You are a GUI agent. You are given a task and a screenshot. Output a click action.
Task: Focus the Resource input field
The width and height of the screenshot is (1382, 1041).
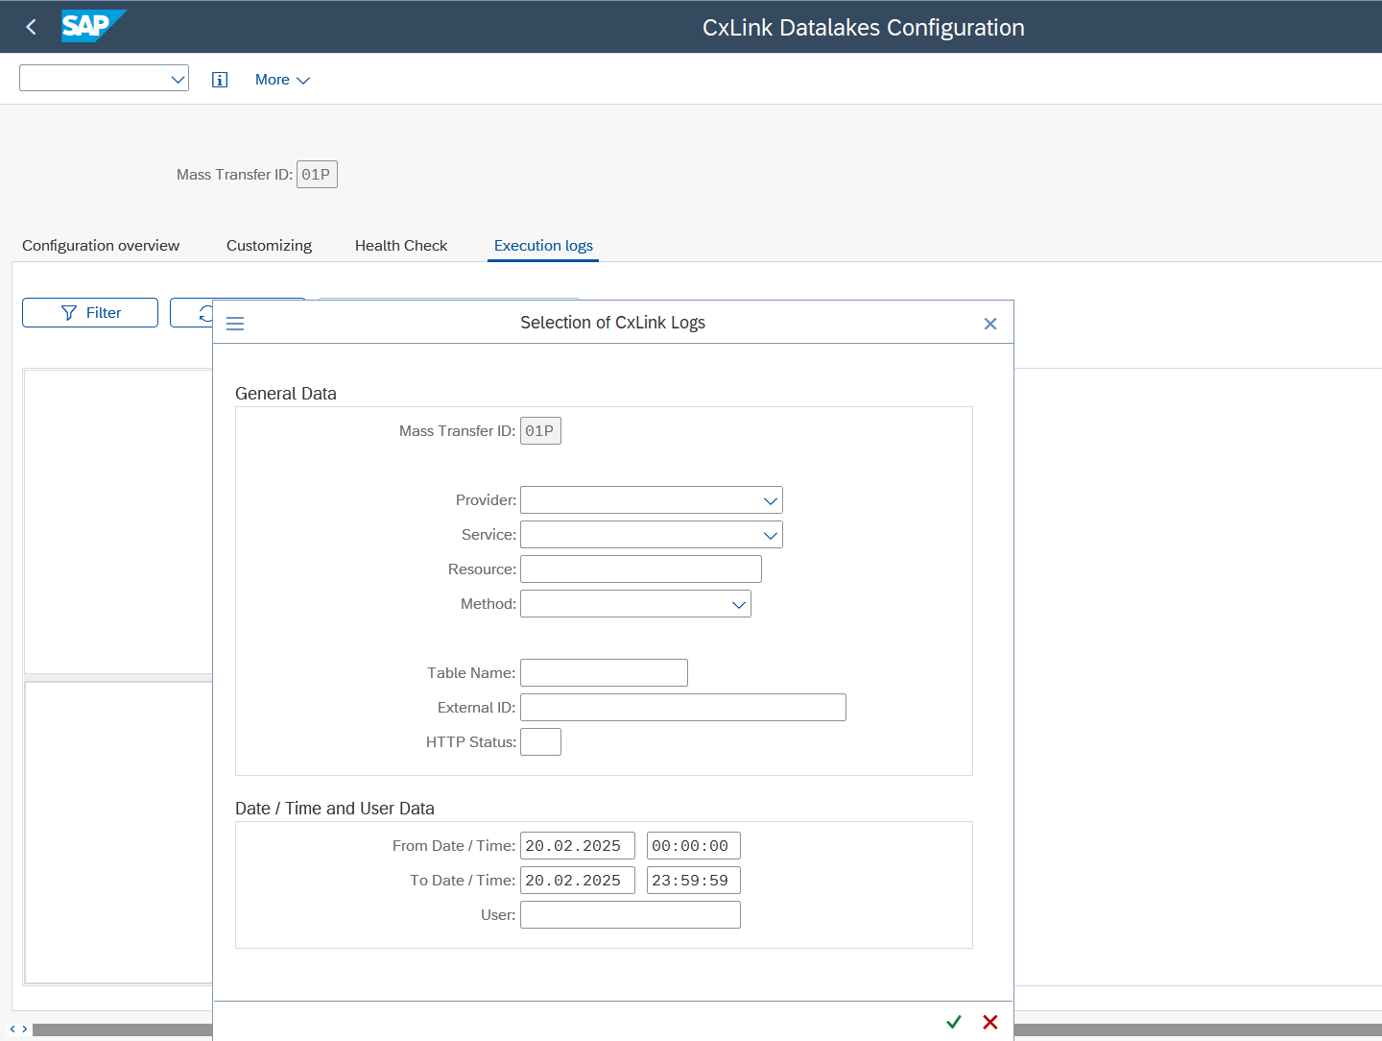click(641, 569)
